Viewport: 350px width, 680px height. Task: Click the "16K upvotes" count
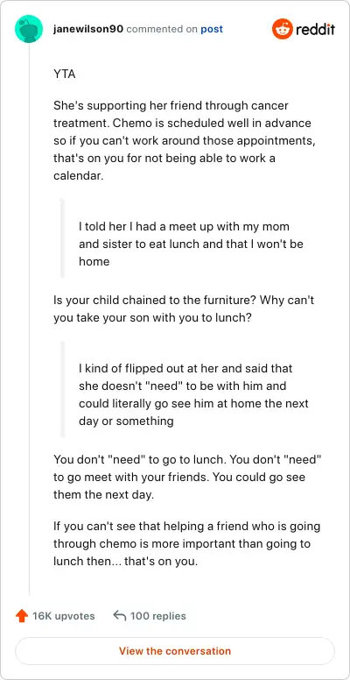(64, 616)
